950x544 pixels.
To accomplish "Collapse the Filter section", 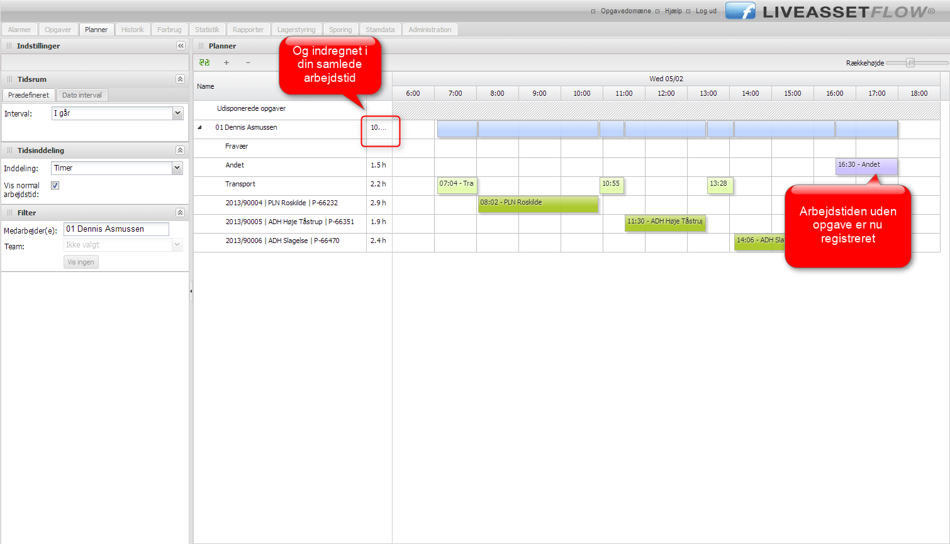I will [x=180, y=213].
